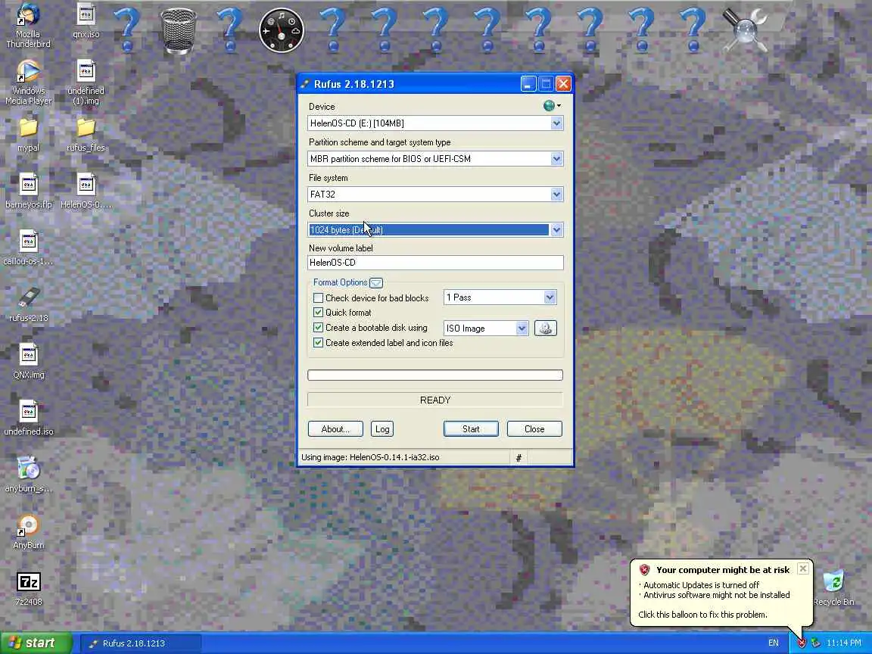Screen dimensions: 872x654
Task: Click the Close button in Rufus
Action: [534, 428]
